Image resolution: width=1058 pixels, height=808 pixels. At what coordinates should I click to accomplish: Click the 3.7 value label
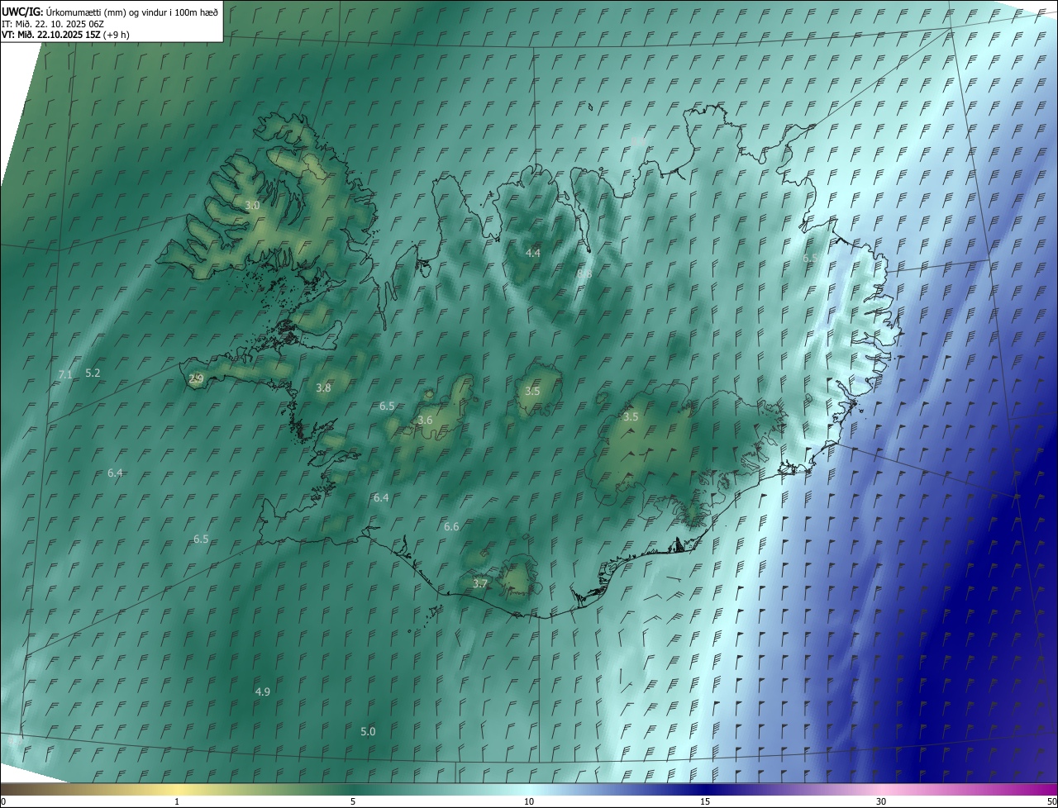(480, 583)
